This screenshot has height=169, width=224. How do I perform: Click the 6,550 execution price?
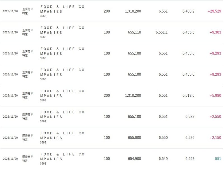click(x=163, y=138)
